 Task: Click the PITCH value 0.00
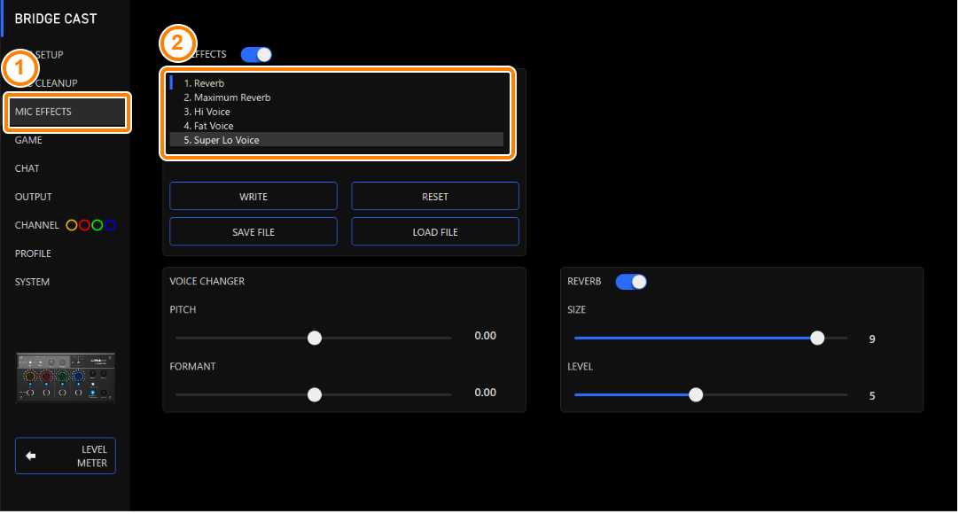[485, 336]
